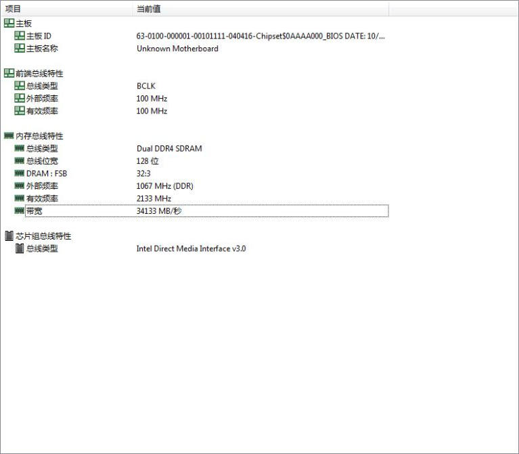Viewport: 519px width, 454px height.
Task: Click the memory icon of the 1067 MHz (DDR) row
Action: click(x=20, y=185)
